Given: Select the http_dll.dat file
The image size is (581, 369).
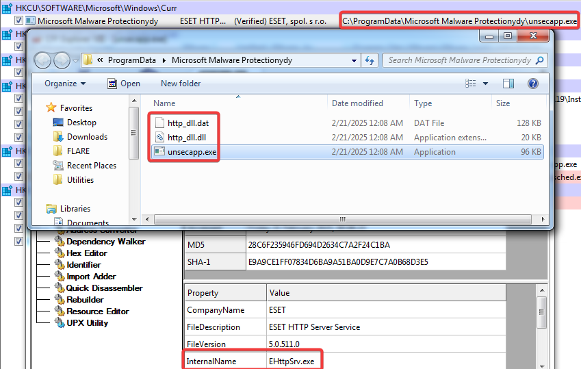Looking at the screenshot, I should [x=188, y=123].
